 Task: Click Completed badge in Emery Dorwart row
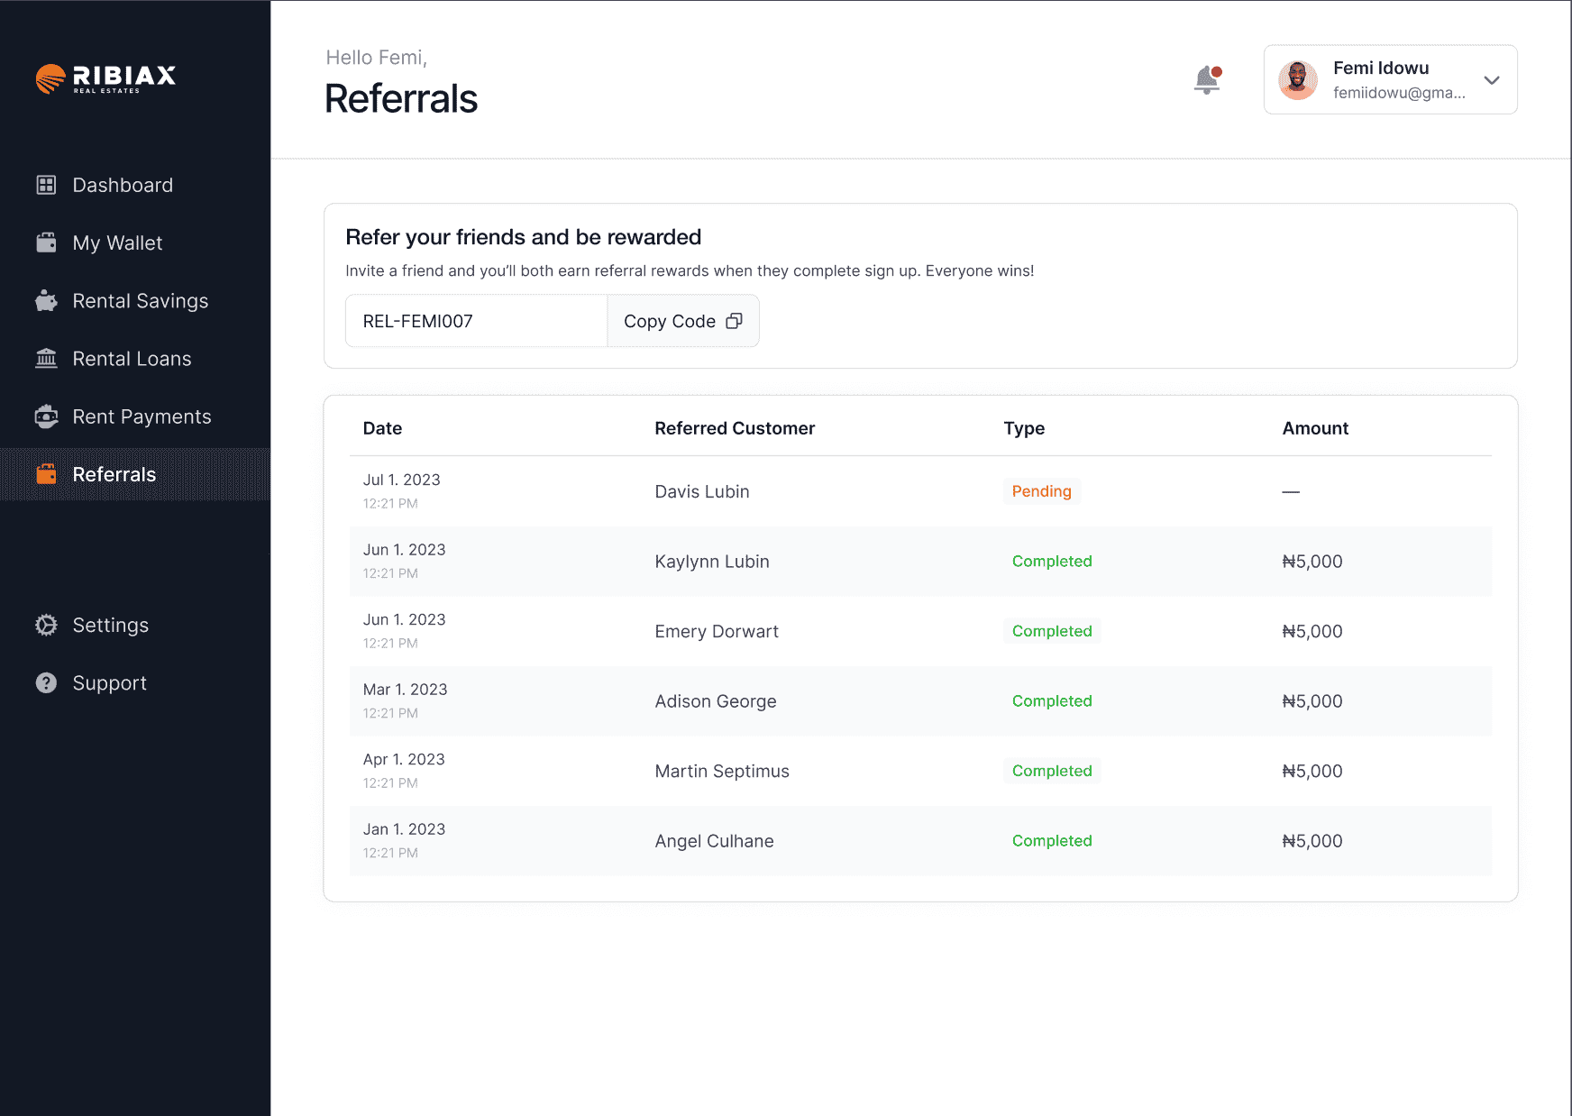click(1052, 631)
